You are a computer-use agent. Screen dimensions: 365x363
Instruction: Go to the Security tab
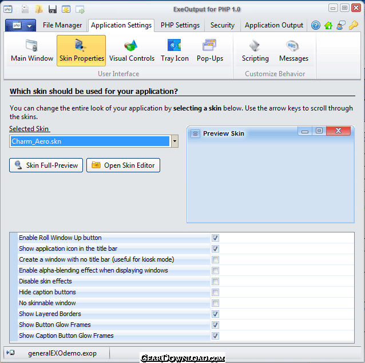[x=223, y=25]
